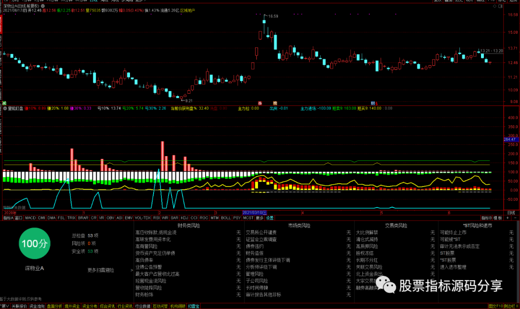The width and height of the screenshot is (520, 309).
Task: Click the round icon beside 深物业A chart title
Action: click(43, 6)
